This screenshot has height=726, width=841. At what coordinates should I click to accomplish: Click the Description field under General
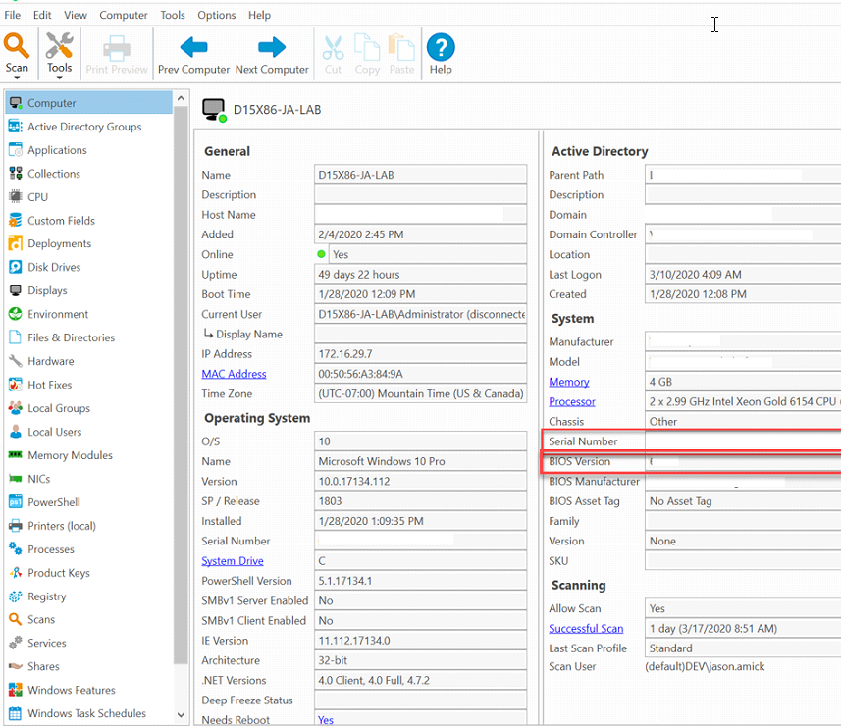pos(420,194)
